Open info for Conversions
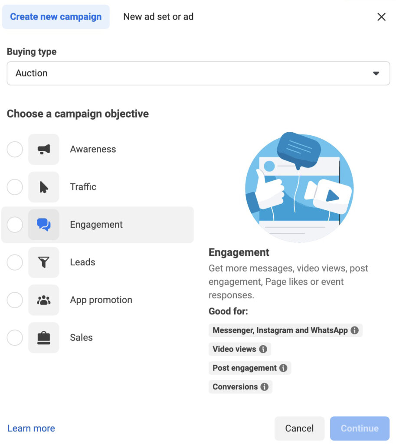This screenshot has width=396, height=444. click(x=265, y=387)
